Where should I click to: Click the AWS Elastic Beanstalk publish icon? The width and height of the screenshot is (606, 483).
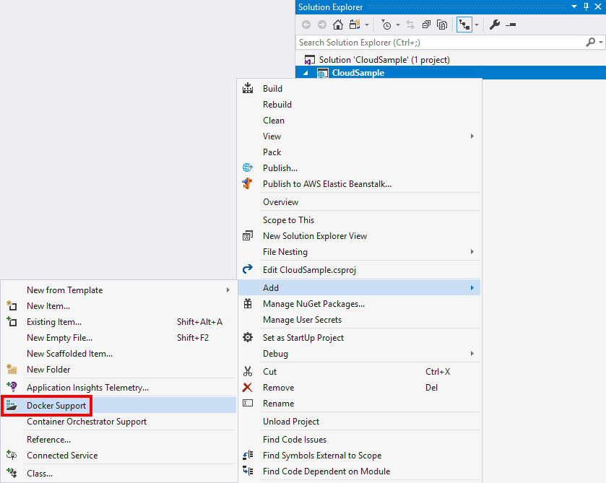pos(248,183)
